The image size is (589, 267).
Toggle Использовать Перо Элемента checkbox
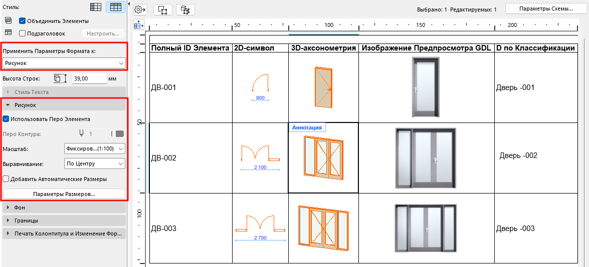pyautogui.click(x=6, y=119)
